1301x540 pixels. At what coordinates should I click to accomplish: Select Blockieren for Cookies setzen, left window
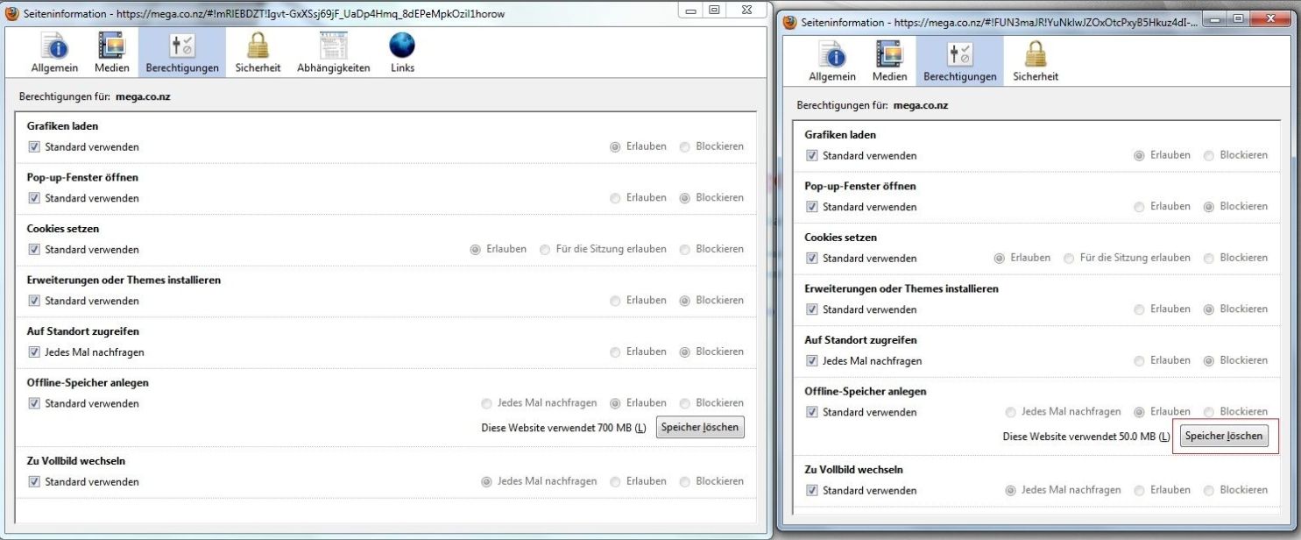click(x=685, y=249)
